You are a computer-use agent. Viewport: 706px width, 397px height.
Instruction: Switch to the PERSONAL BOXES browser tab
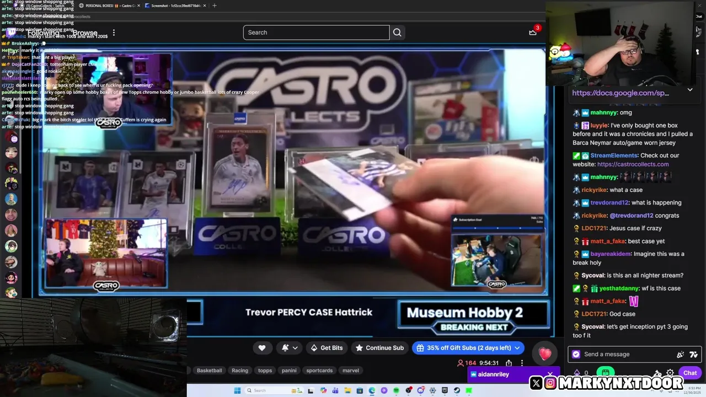point(109,6)
